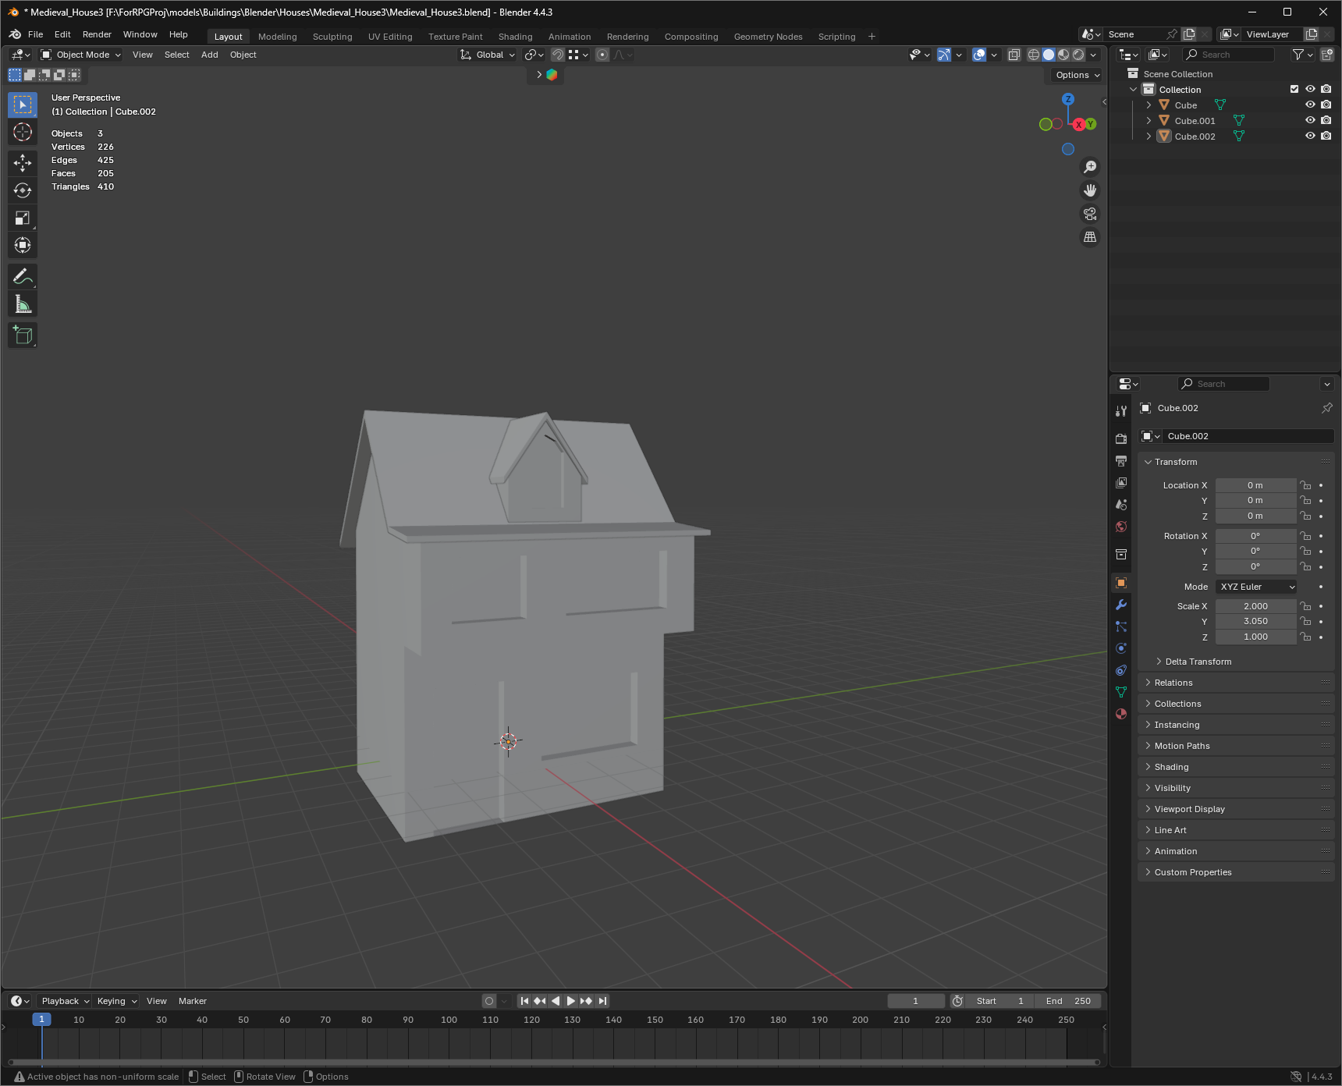Click the viewport Options button
Viewport: 1342px width, 1086px height.
(x=1078, y=75)
